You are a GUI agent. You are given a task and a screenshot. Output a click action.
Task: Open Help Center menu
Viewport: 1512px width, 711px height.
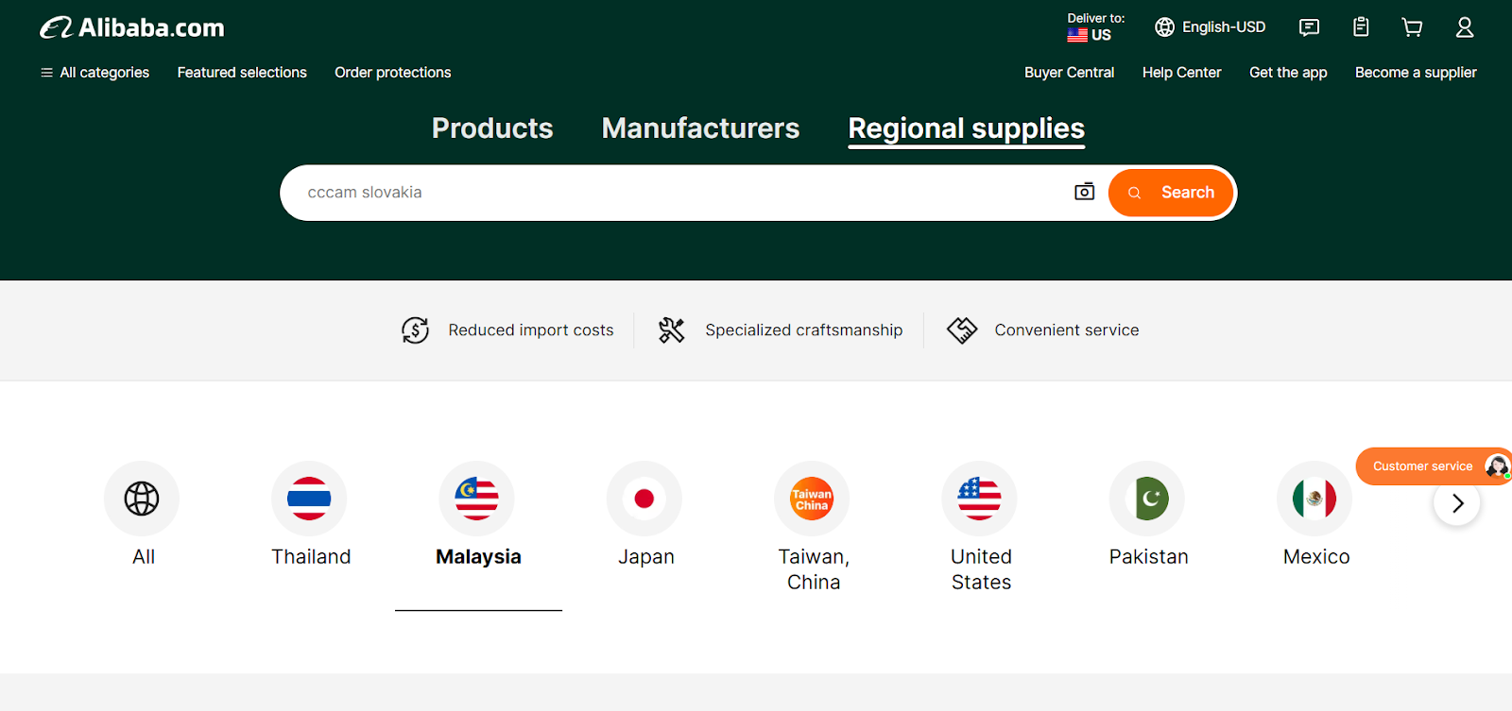click(1181, 73)
